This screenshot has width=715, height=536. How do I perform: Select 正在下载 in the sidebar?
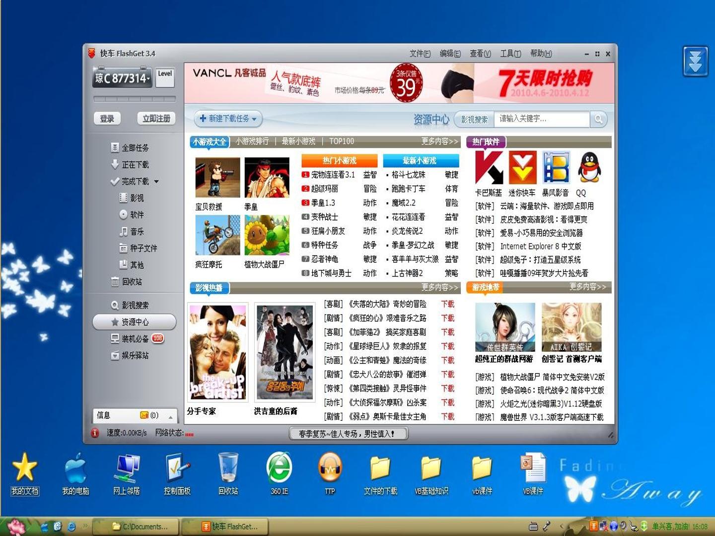(130, 165)
